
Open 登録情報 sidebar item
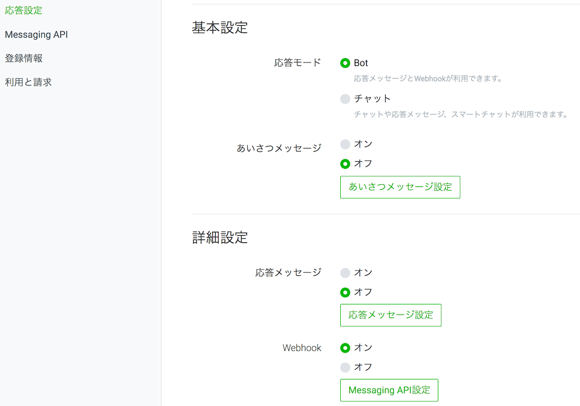tap(24, 59)
